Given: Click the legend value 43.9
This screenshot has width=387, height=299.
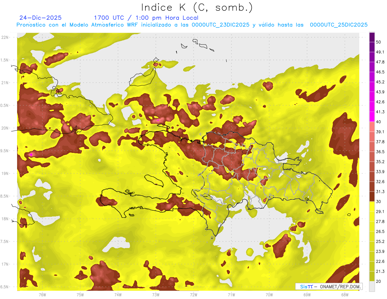Looking at the screenshot, I should [x=380, y=92].
